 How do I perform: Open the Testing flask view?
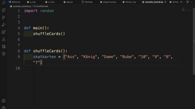[x=4, y=39]
